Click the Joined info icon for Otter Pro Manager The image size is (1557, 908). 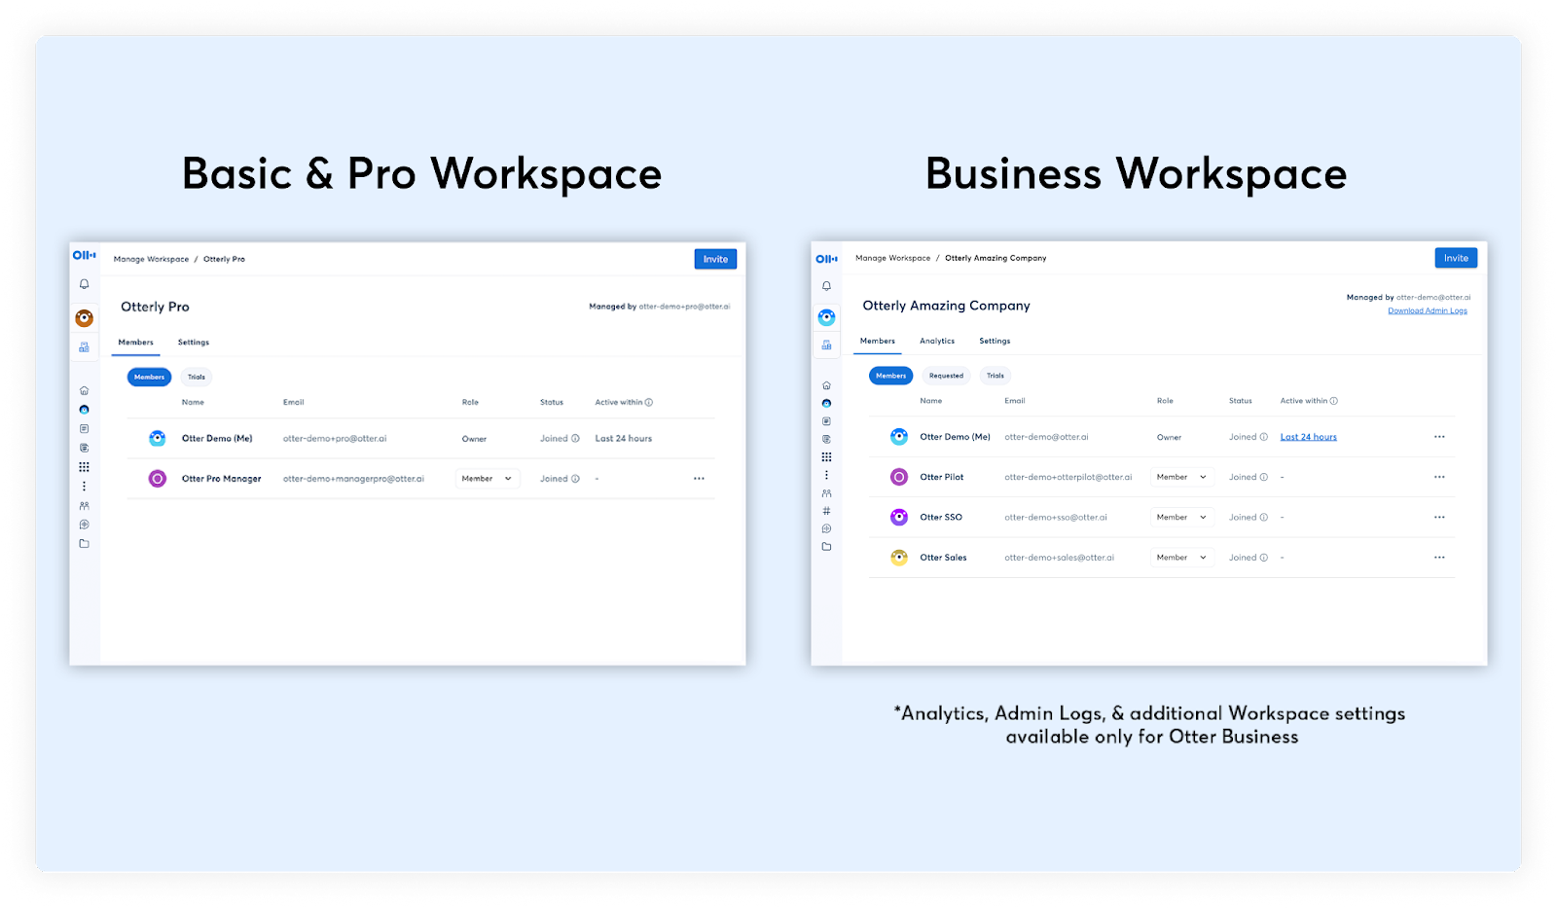tap(575, 479)
